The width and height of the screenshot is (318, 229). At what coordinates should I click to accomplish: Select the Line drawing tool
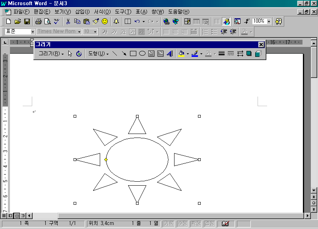tap(115, 54)
